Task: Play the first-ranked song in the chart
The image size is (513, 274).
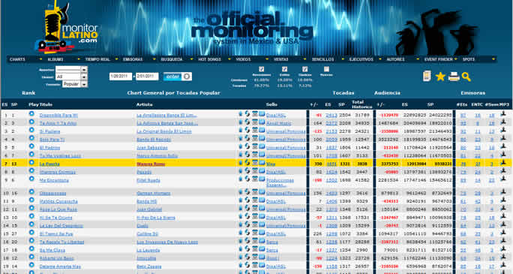Action: pos(31,113)
